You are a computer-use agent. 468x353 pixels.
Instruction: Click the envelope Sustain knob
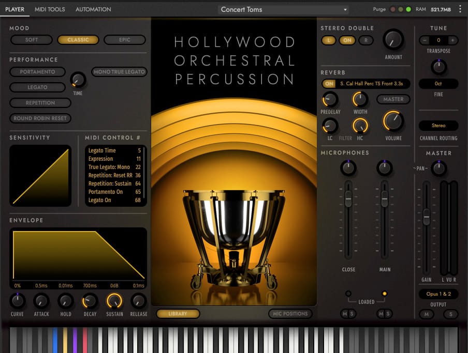(114, 301)
